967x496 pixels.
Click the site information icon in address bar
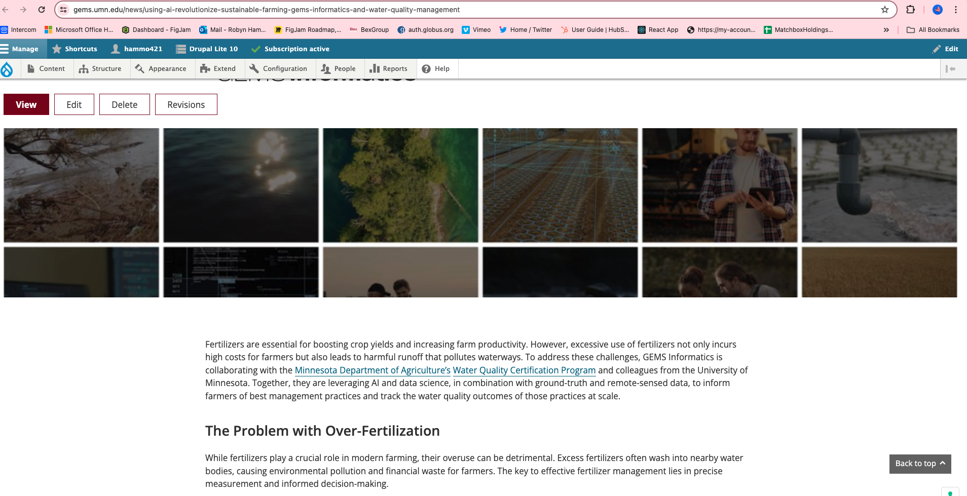click(63, 10)
